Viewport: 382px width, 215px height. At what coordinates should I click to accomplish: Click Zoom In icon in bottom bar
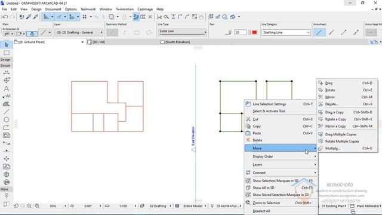pos(29,206)
